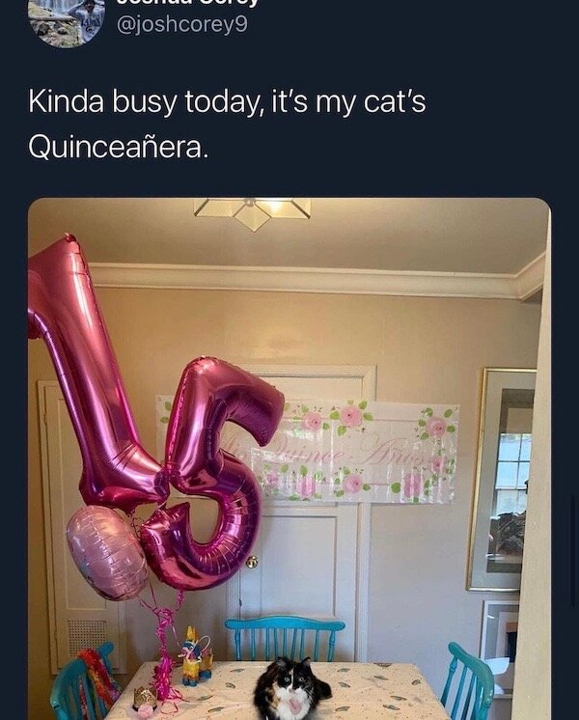Screen dimensions: 579x720
Task: Open the @joshcorey9 handle link
Action: [182, 25]
